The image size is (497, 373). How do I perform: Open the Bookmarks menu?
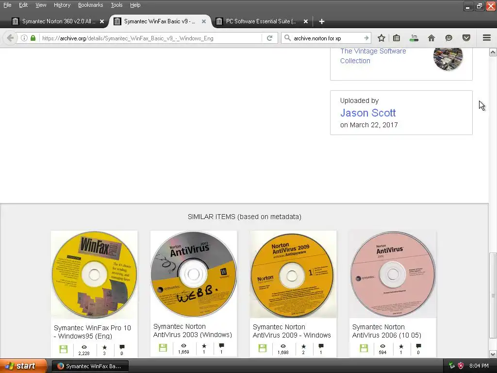(x=90, y=5)
